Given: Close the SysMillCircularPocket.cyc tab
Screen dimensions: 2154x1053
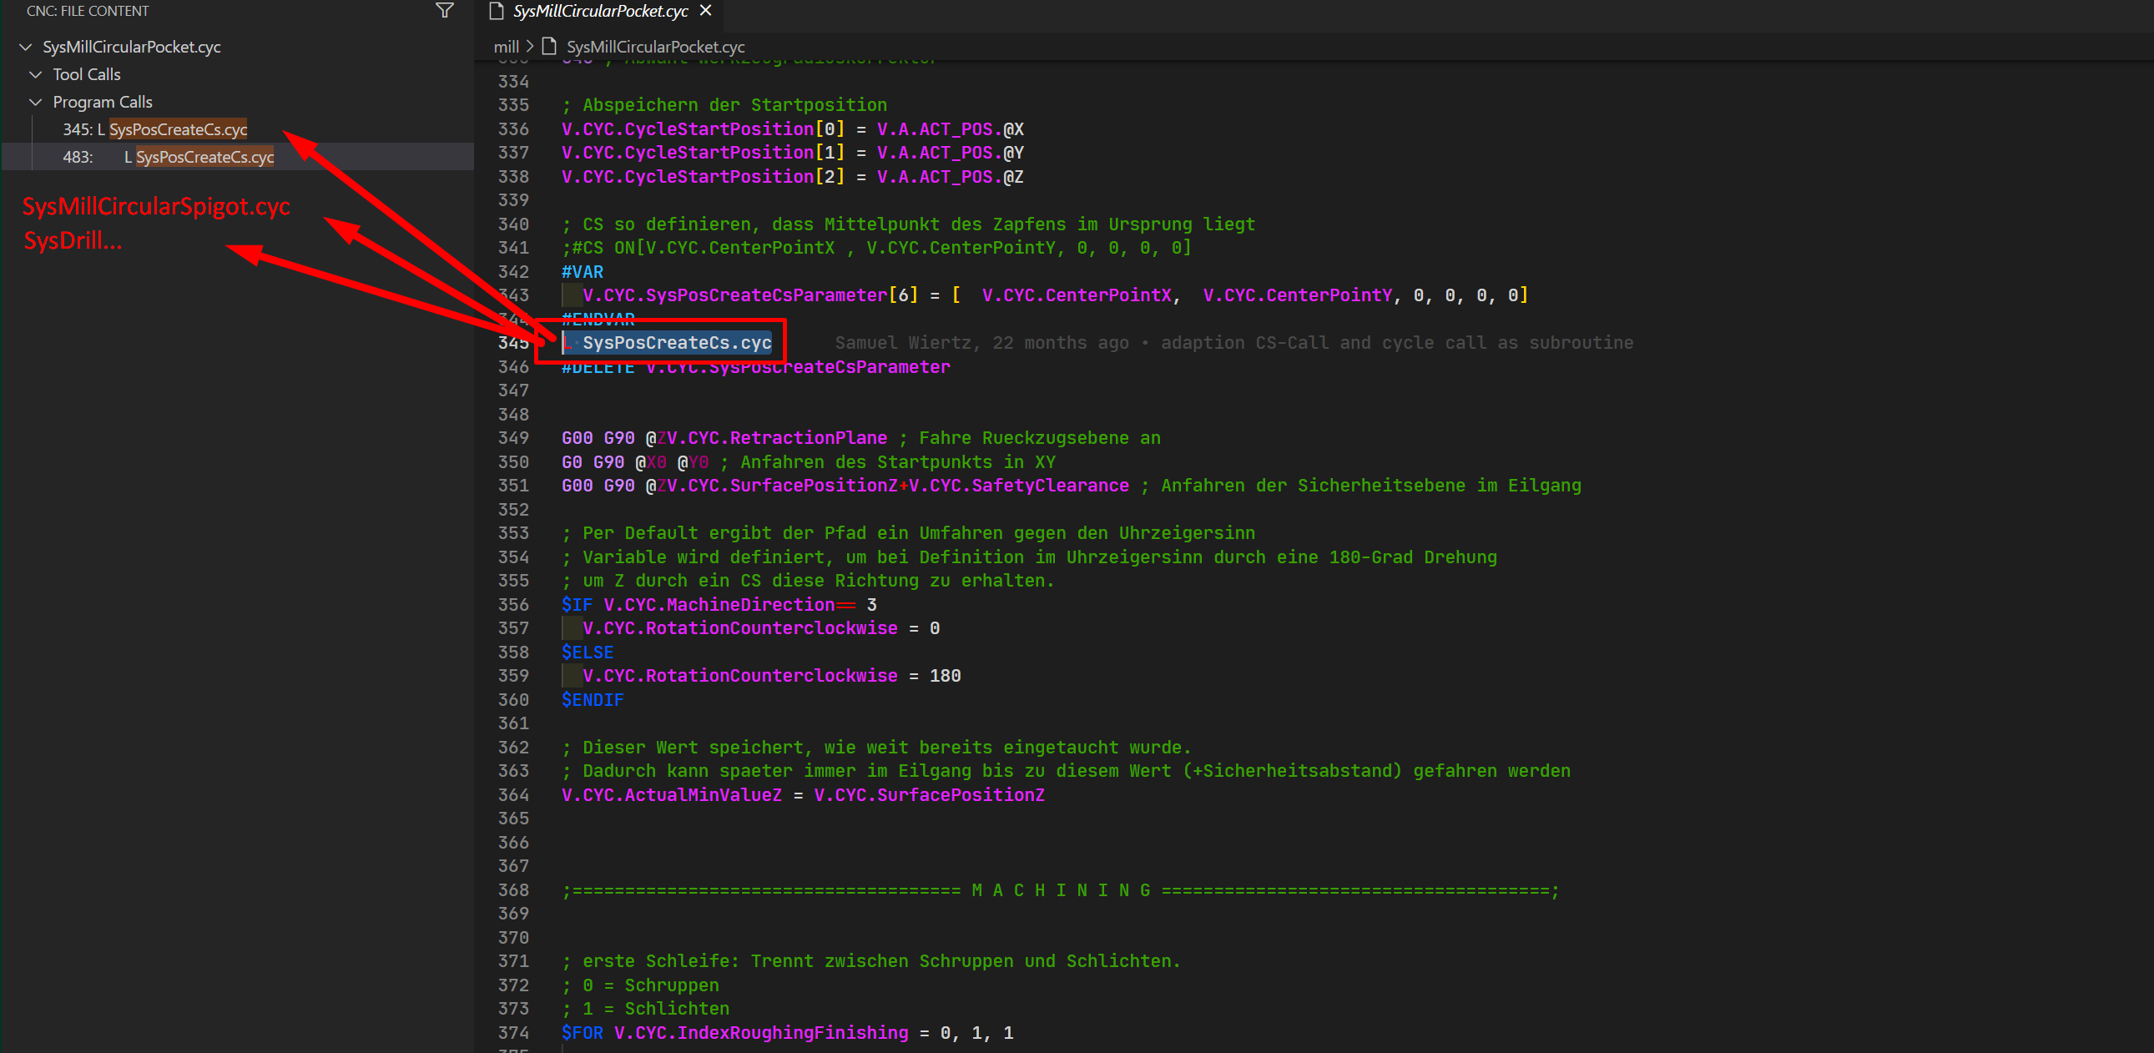Looking at the screenshot, I should coord(706,11).
